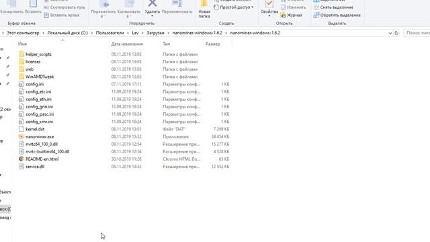The image size is (430, 242).
Task: Click nanominer.exe file name
Action: (x=40, y=136)
